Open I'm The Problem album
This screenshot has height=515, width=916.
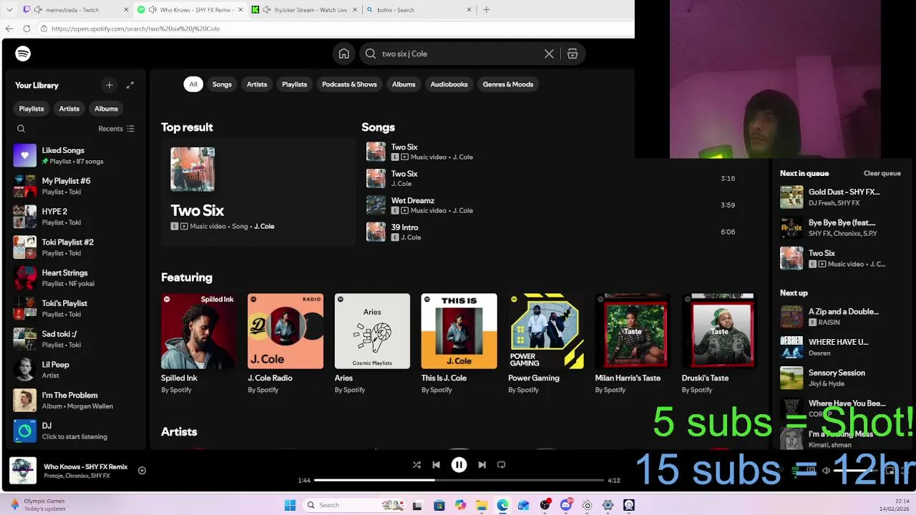pos(74,400)
